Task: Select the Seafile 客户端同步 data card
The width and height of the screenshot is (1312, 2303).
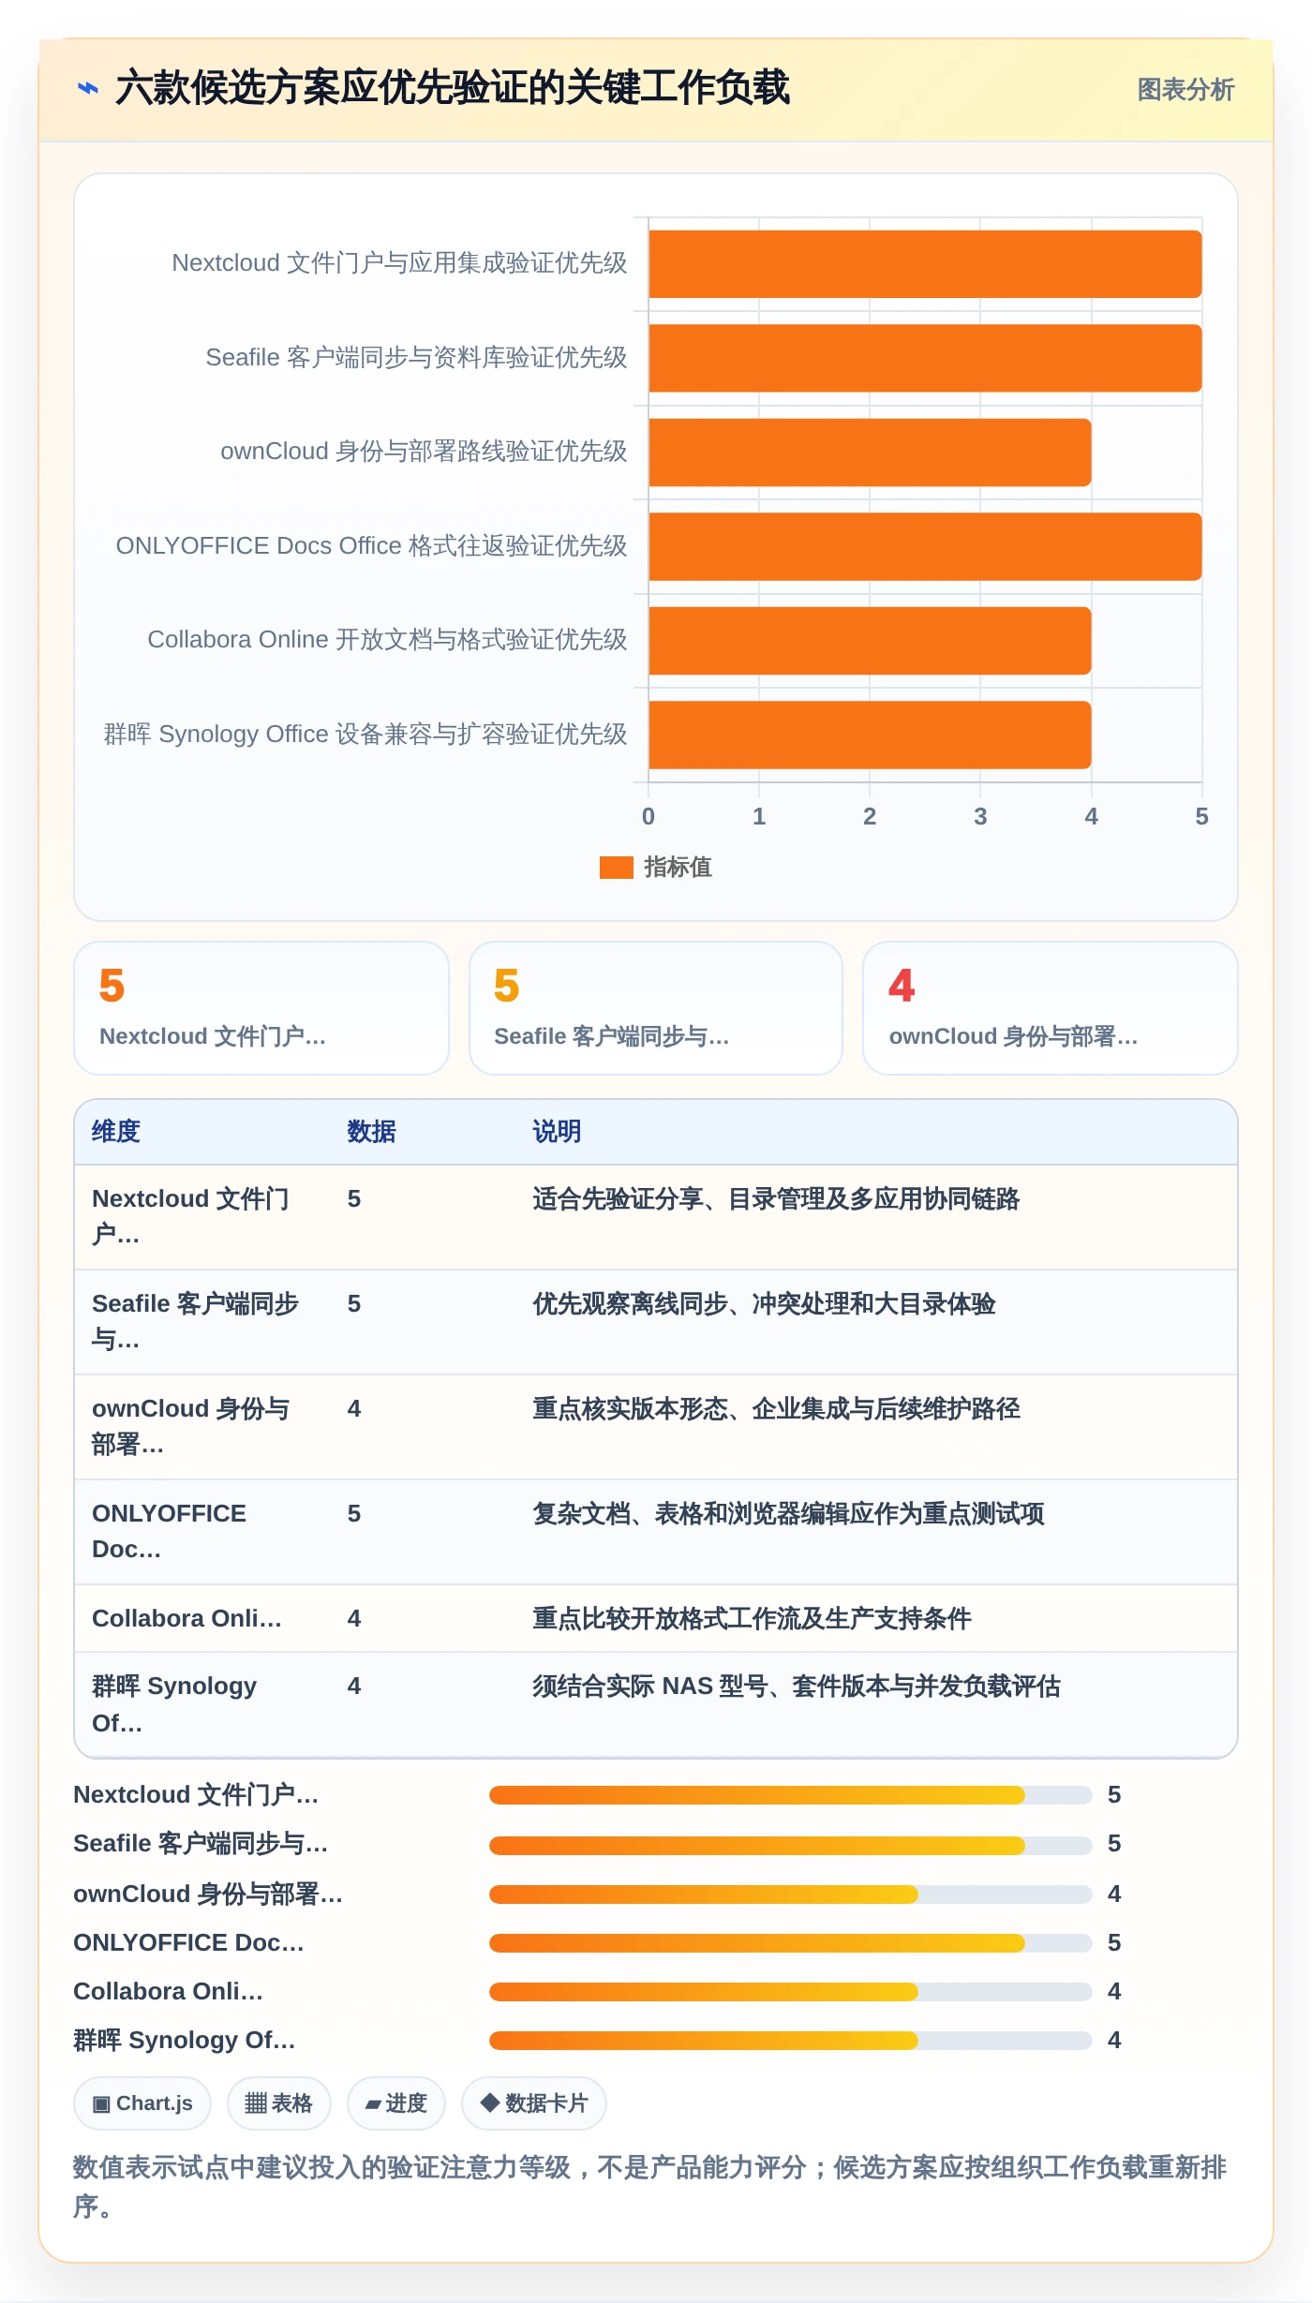Action: click(x=656, y=1008)
